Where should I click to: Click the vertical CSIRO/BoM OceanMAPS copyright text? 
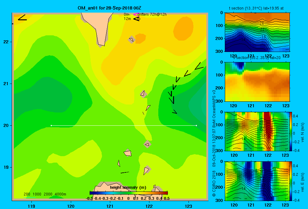[x=214, y=143]
